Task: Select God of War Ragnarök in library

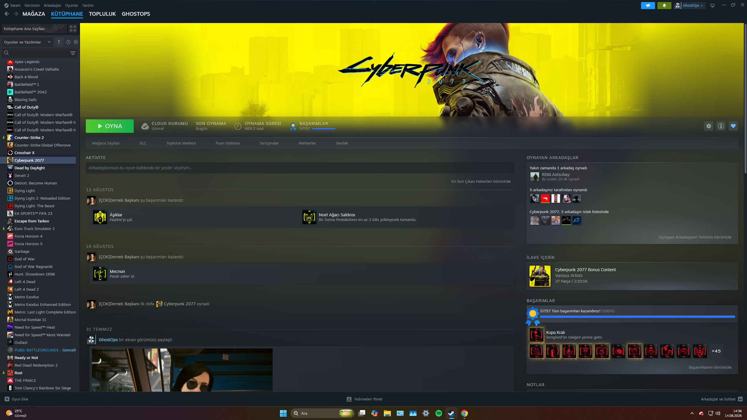Action: tap(39, 266)
